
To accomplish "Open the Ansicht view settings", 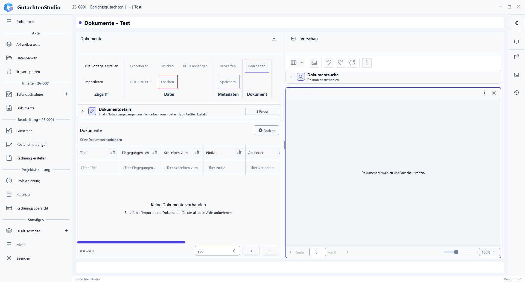I will [x=266, y=130].
